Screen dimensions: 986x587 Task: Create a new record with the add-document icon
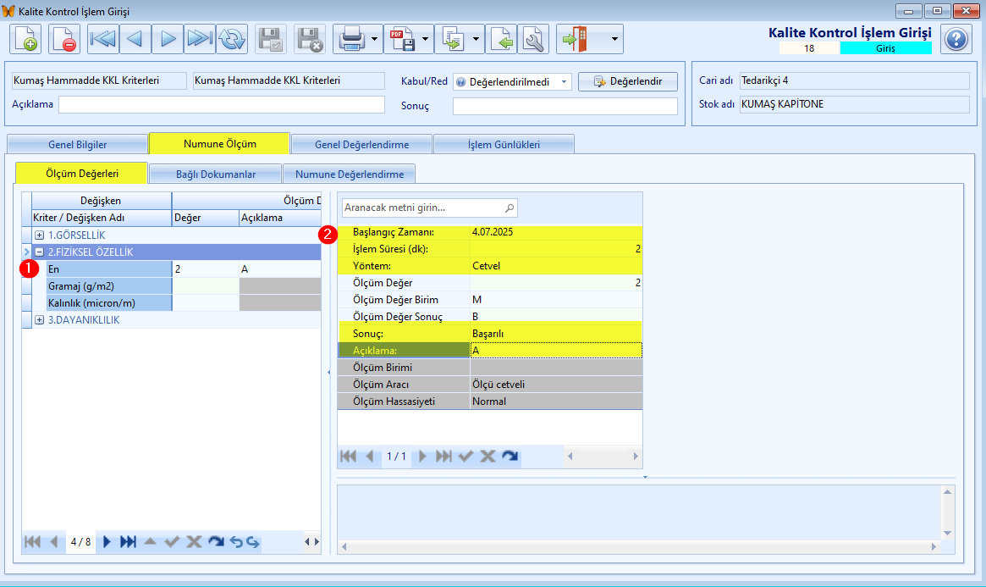pyautogui.click(x=25, y=39)
